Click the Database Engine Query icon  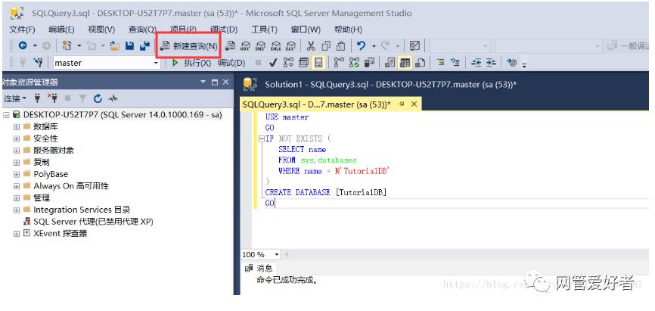[230, 46]
